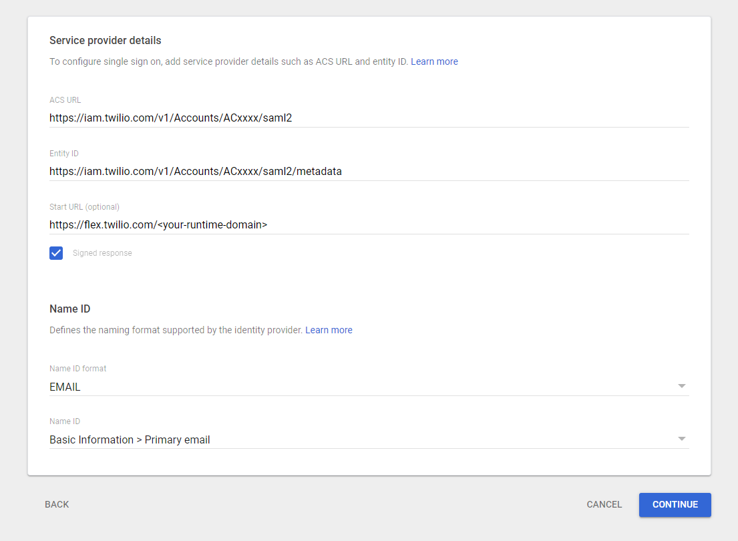The height and width of the screenshot is (541, 738).
Task: Click Learn more about naming format
Action: [329, 329]
